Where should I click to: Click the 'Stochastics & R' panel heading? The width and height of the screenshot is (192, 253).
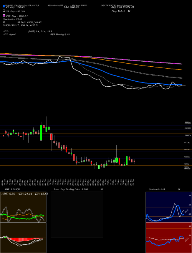(157, 189)
